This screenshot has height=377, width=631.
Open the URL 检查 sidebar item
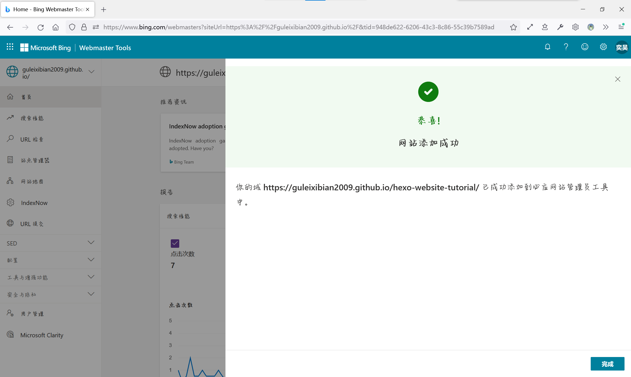pyautogui.click(x=32, y=139)
